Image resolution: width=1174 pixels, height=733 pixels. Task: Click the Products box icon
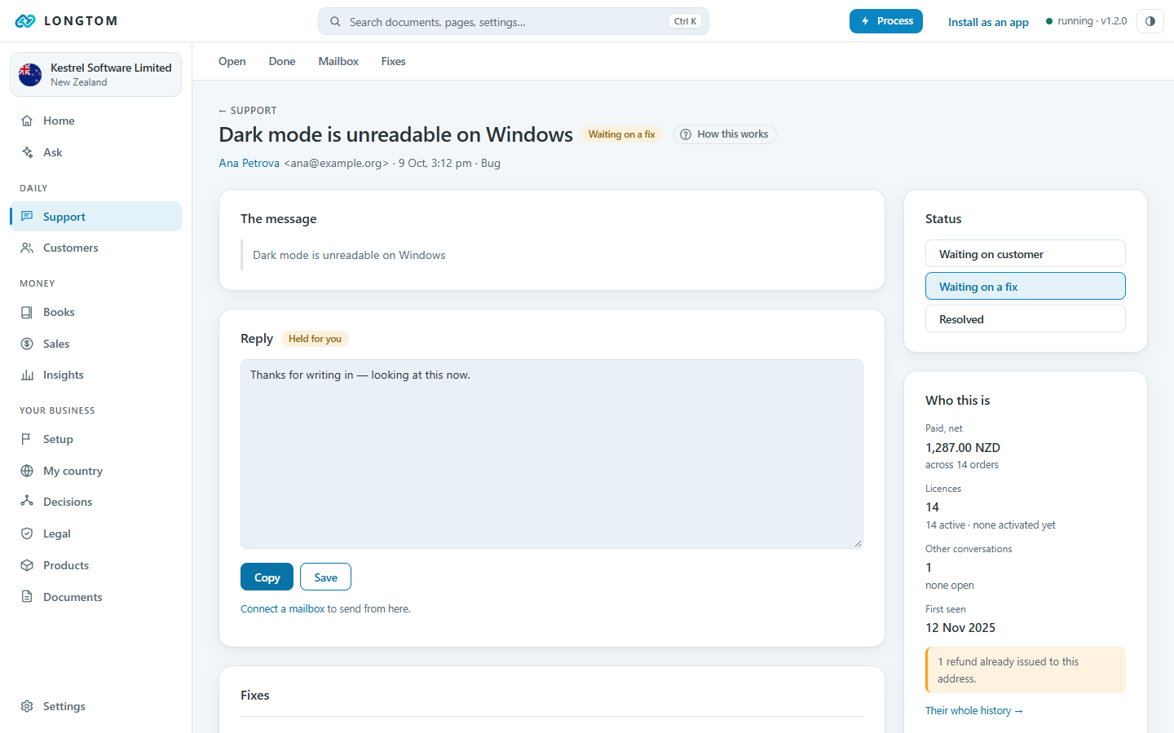pos(27,565)
